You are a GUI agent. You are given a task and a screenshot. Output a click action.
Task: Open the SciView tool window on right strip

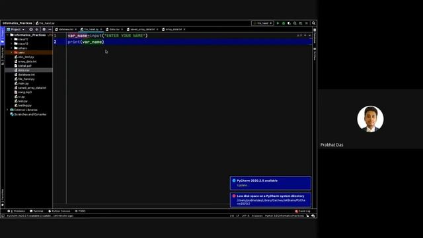pos(315,54)
